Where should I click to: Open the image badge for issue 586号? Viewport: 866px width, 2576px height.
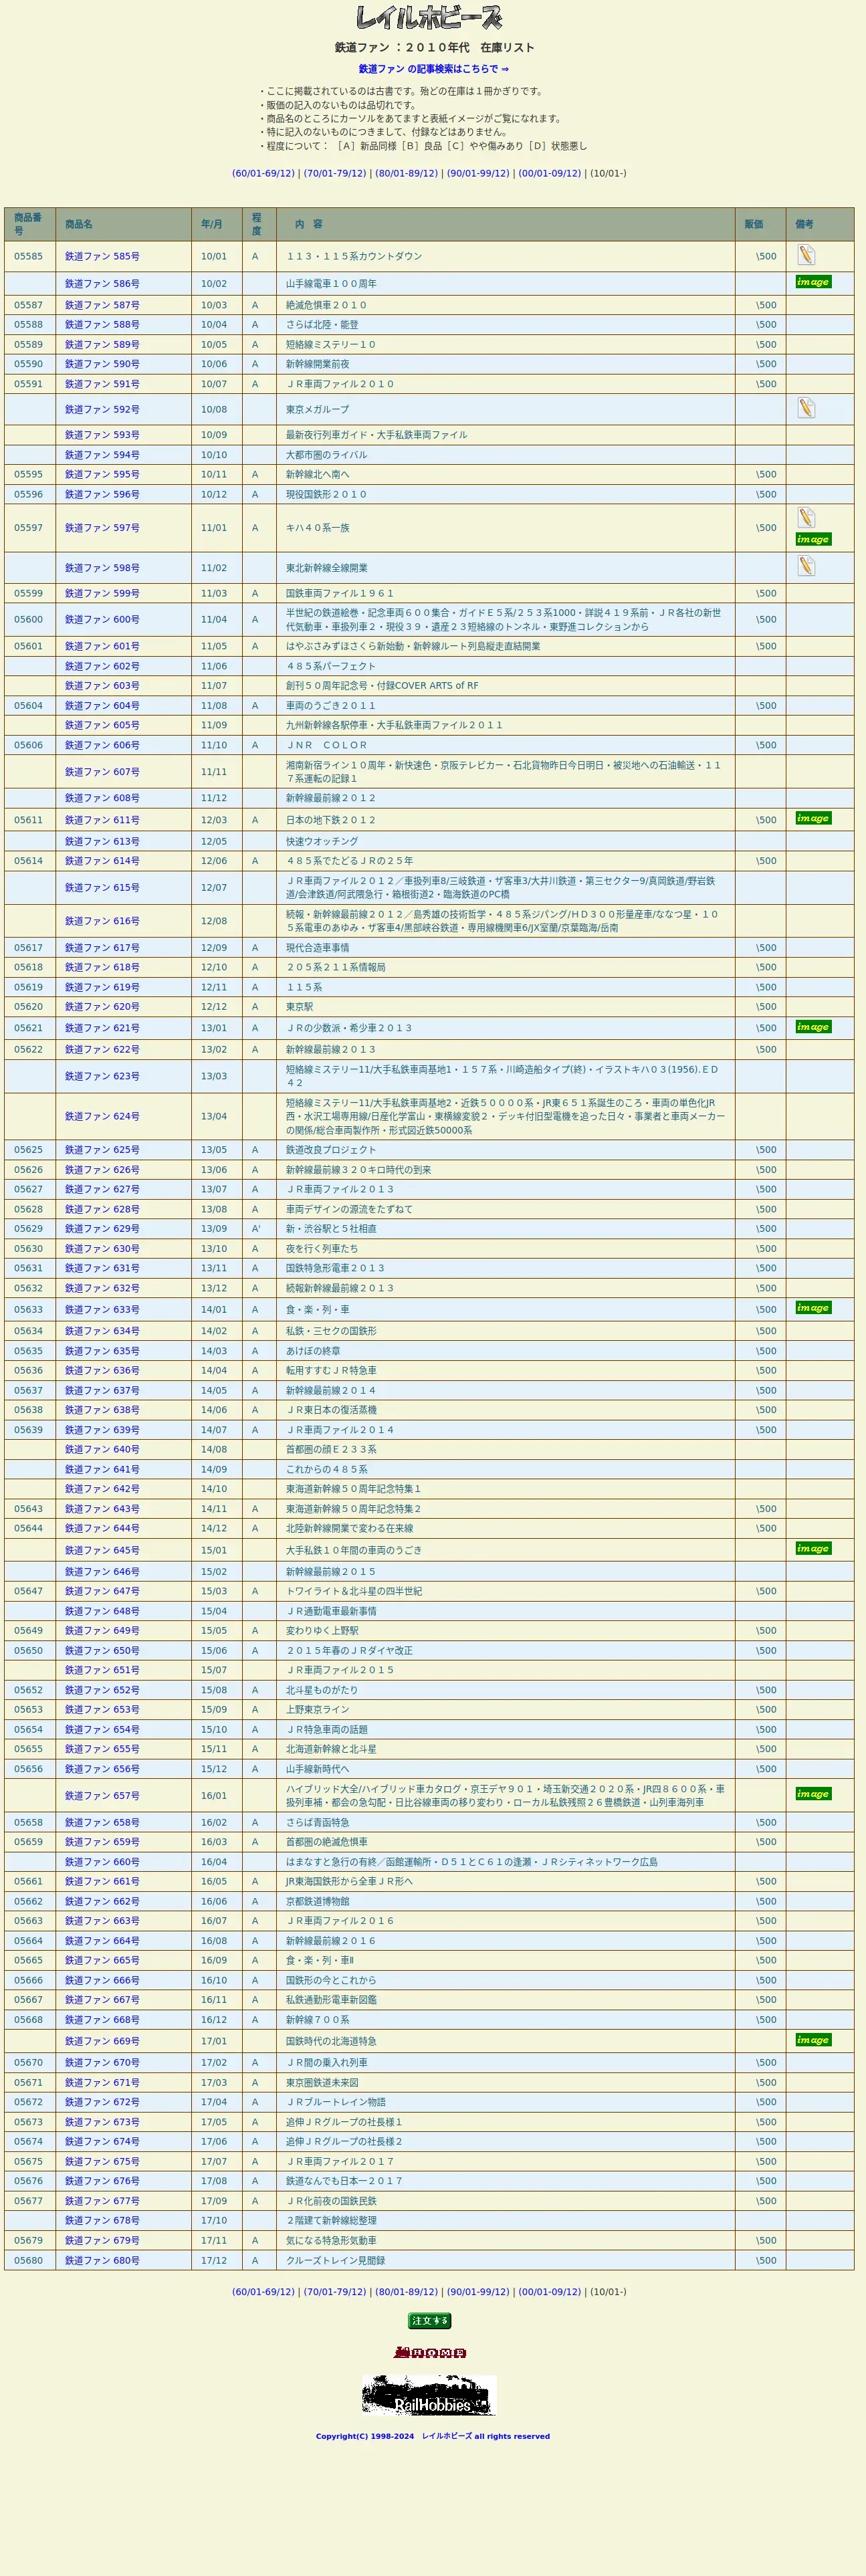coord(813,282)
